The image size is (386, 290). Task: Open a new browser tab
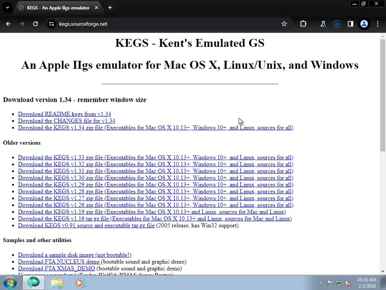110,8
